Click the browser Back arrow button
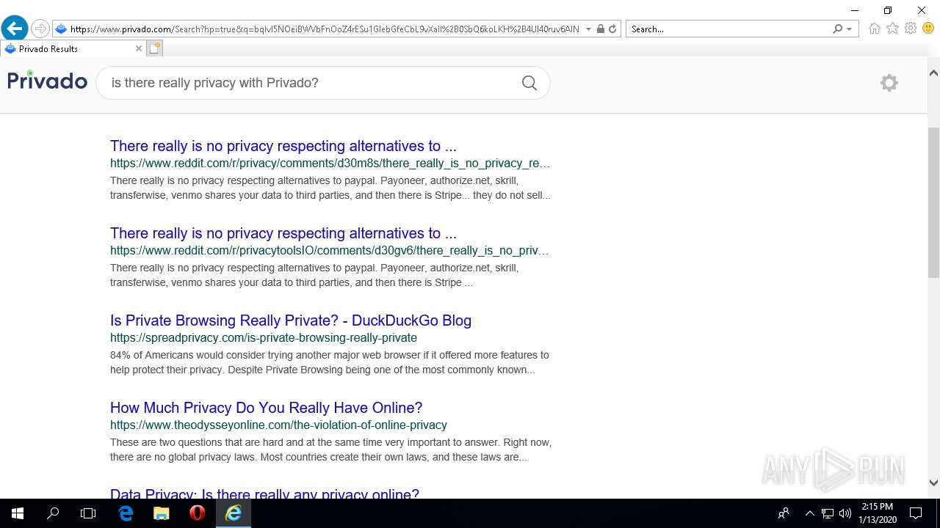The image size is (940, 528). [x=15, y=29]
